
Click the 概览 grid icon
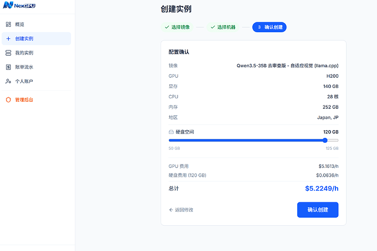coord(8,24)
